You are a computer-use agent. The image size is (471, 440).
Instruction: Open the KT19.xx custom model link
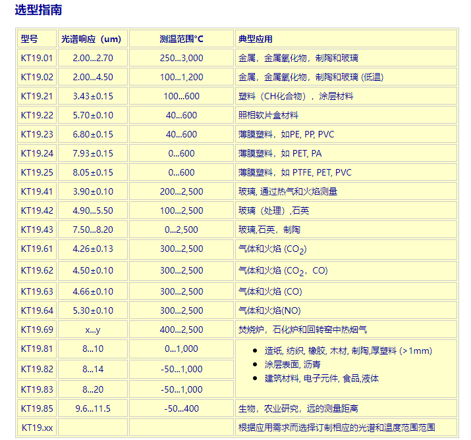[x=37, y=428]
